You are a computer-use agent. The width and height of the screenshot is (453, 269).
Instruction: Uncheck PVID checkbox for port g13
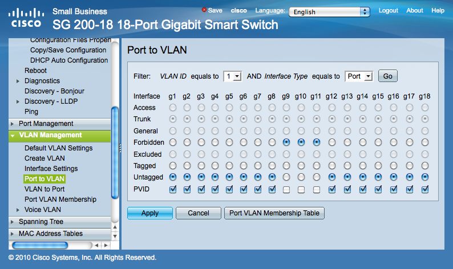pyautogui.click(x=347, y=190)
